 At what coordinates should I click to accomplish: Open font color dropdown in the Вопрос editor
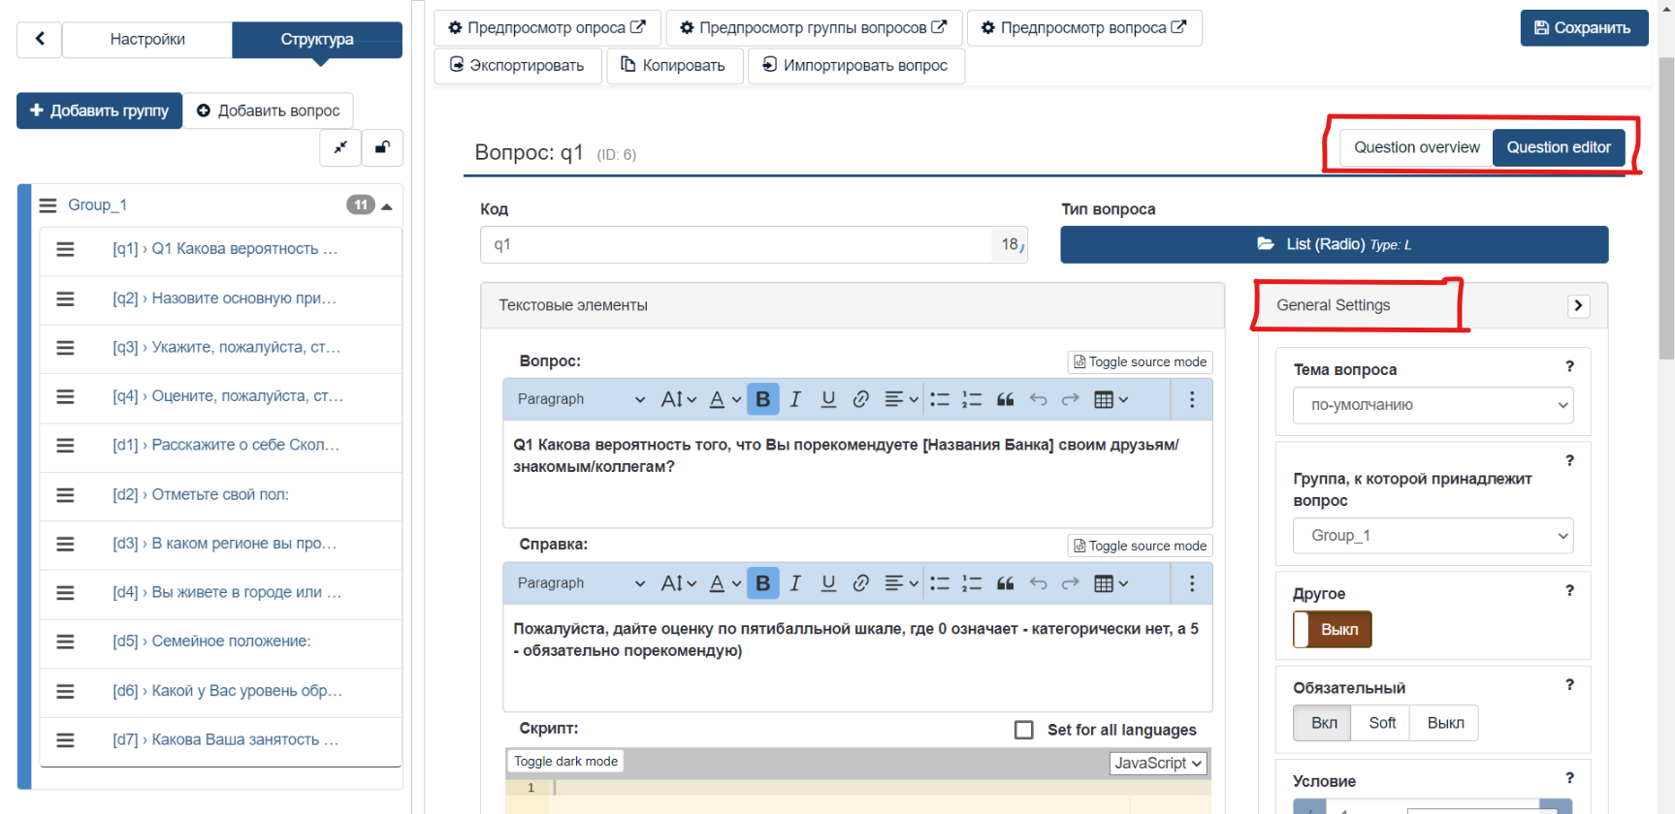coord(725,399)
